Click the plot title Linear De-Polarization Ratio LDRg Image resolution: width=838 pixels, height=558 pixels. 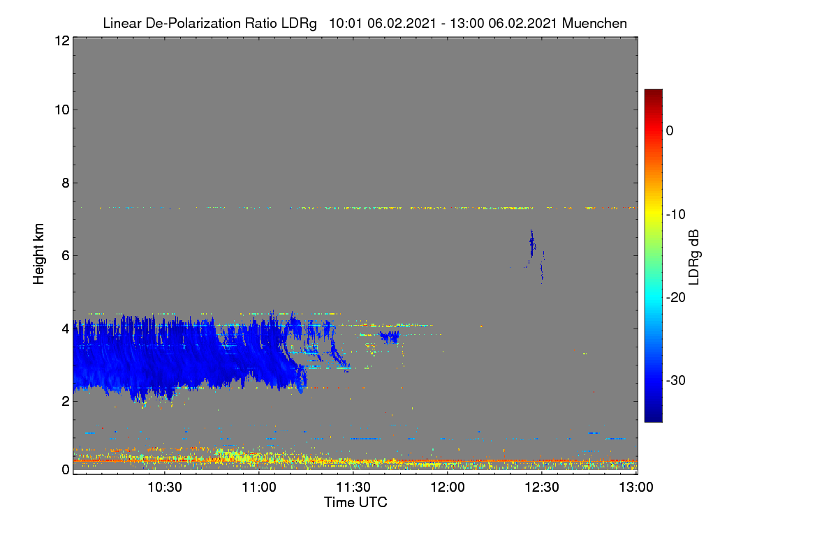tap(209, 23)
